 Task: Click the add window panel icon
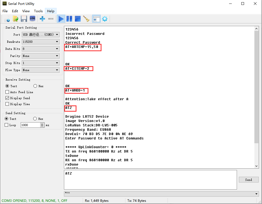[x=96, y=19]
